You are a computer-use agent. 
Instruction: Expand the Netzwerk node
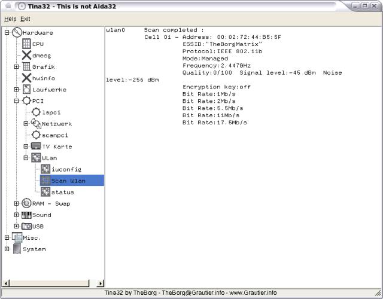[26, 124]
